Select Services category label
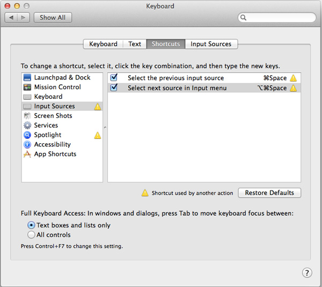Viewport: 322px width, 287px height. click(x=46, y=125)
